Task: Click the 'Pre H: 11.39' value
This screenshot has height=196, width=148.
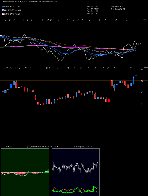Action: tap(92, 9)
